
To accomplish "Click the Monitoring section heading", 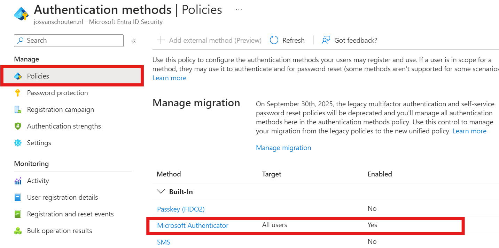I will (31, 164).
